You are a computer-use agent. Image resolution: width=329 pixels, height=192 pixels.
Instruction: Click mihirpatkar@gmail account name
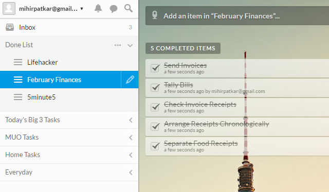click(x=48, y=9)
